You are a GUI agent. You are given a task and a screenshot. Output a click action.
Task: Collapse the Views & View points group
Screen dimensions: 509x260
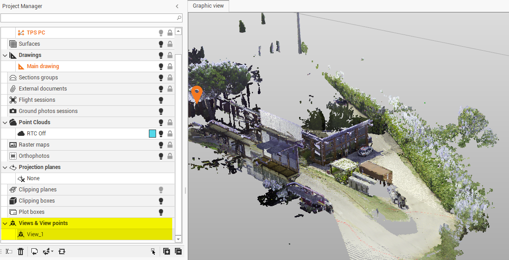[x=5, y=223]
